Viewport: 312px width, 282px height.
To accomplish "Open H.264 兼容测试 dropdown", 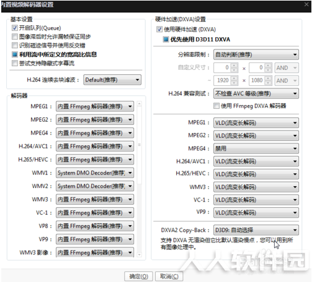I will (x=256, y=93).
